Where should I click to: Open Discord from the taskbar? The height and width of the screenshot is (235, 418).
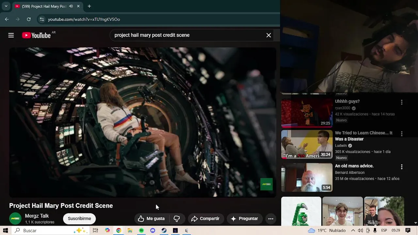point(153,230)
